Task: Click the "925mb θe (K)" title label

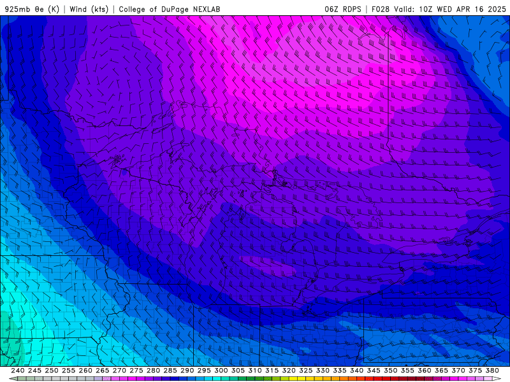Action: [32, 9]
